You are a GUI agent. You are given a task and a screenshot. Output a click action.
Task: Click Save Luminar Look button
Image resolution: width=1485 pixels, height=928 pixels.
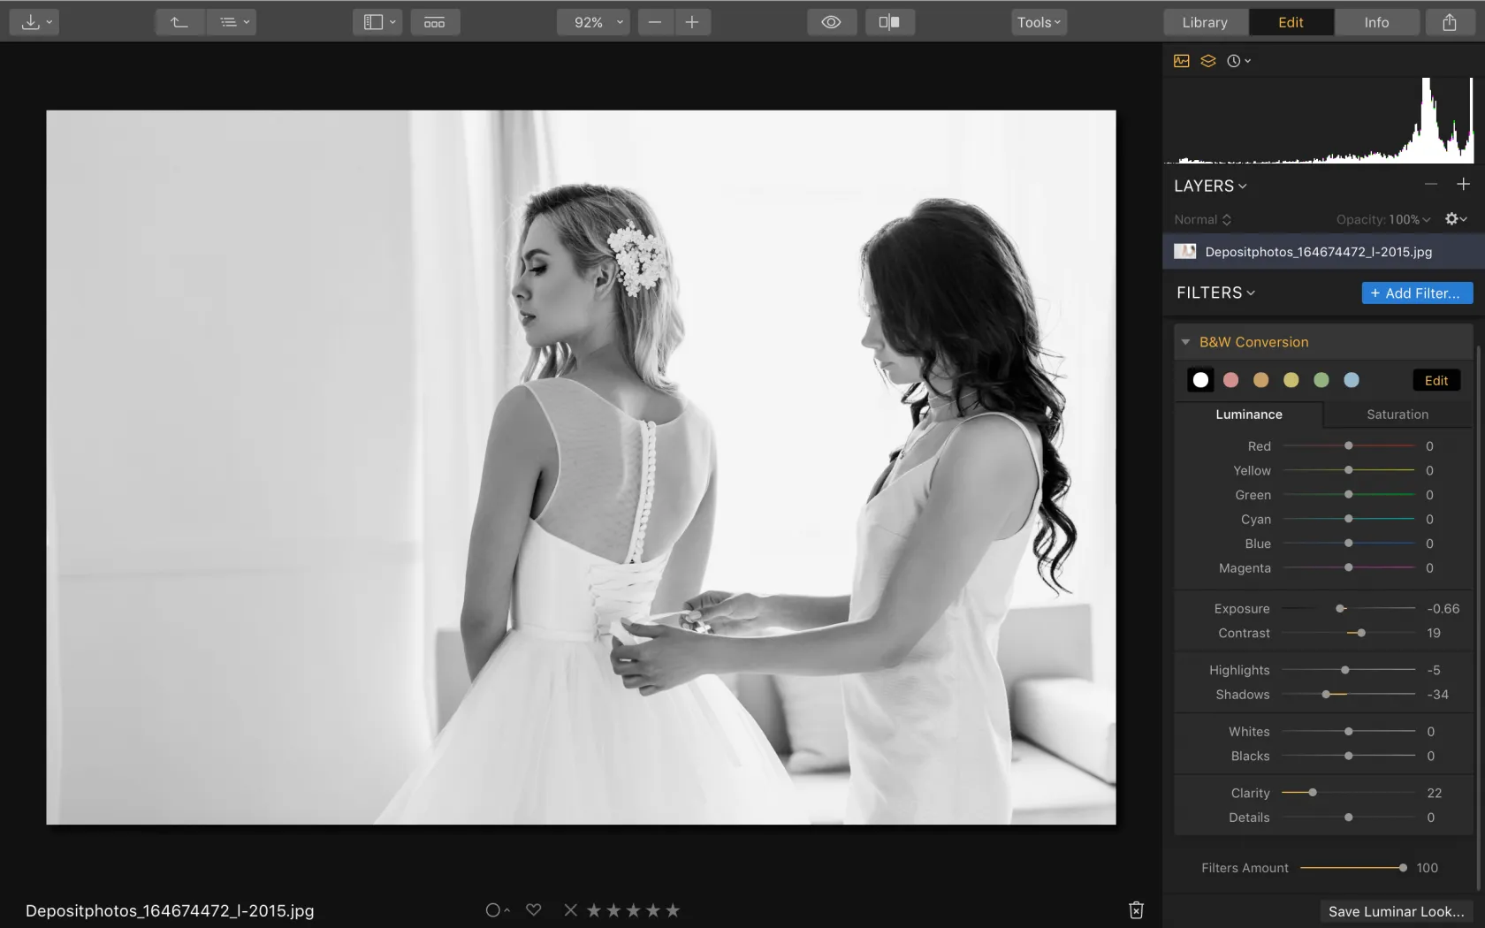pos(1395,911)
